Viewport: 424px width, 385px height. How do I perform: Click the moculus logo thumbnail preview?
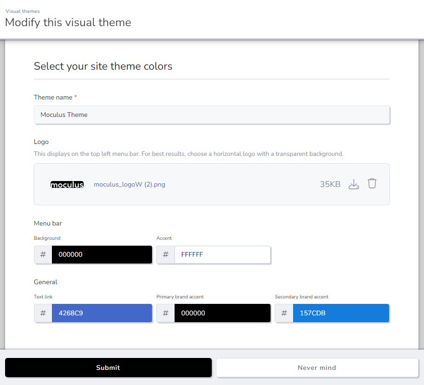(67, 185)
